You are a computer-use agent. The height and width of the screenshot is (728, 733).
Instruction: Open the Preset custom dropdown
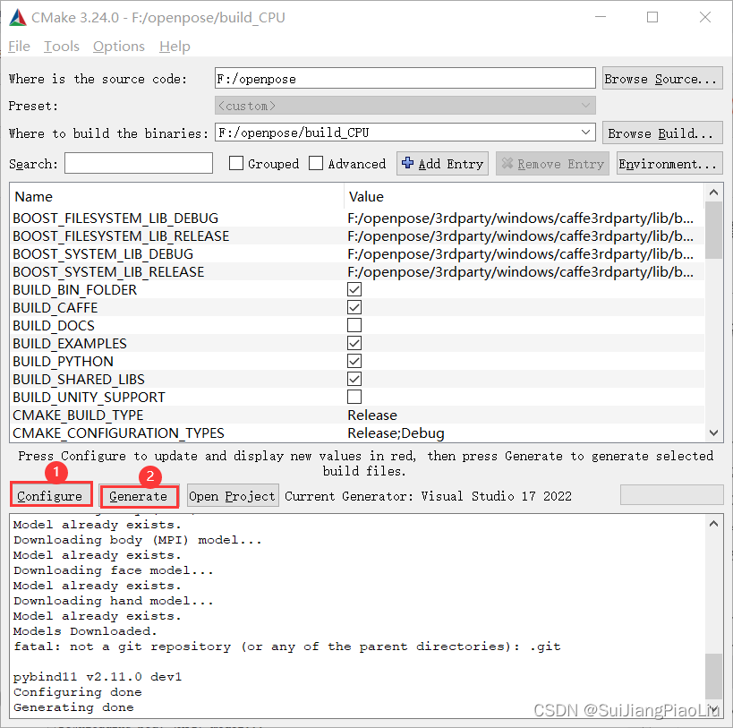(x=405, y=106)
